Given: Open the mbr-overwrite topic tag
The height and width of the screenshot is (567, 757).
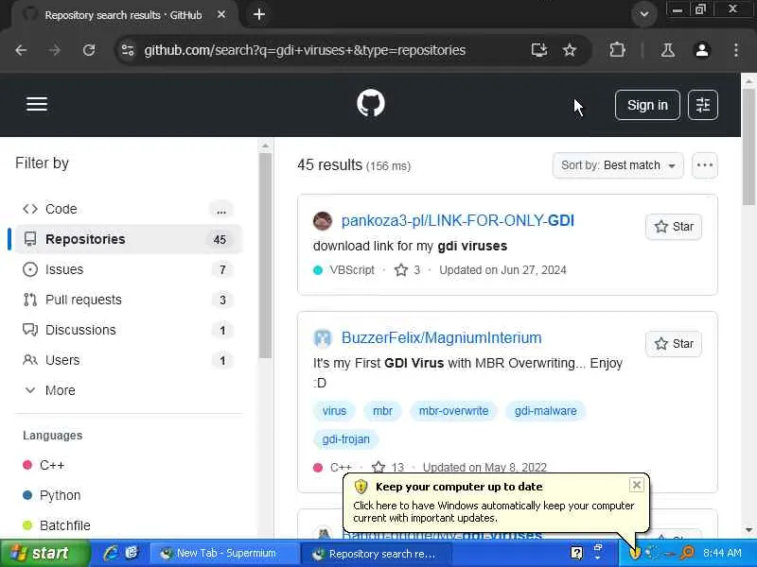Looking at the screenshot, I should (453, 411).
